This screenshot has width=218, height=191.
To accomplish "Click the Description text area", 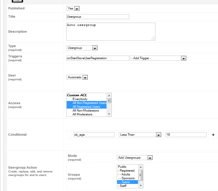I will 111,31.
